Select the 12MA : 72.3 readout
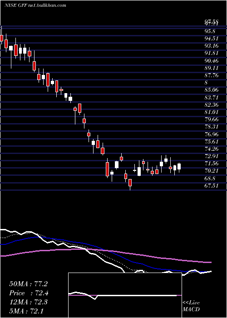The height and width of the screenshot is (318, 227). (28, 302)
